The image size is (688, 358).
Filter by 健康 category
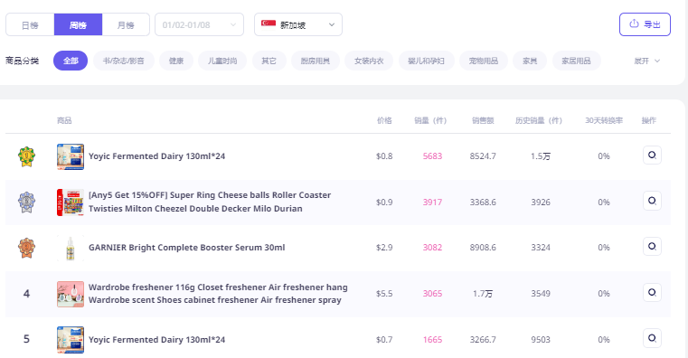(x=176, y=61)
